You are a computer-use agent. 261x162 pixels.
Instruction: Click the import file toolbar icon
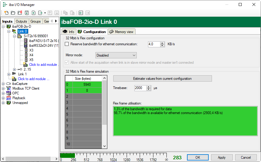coord(33,13)
